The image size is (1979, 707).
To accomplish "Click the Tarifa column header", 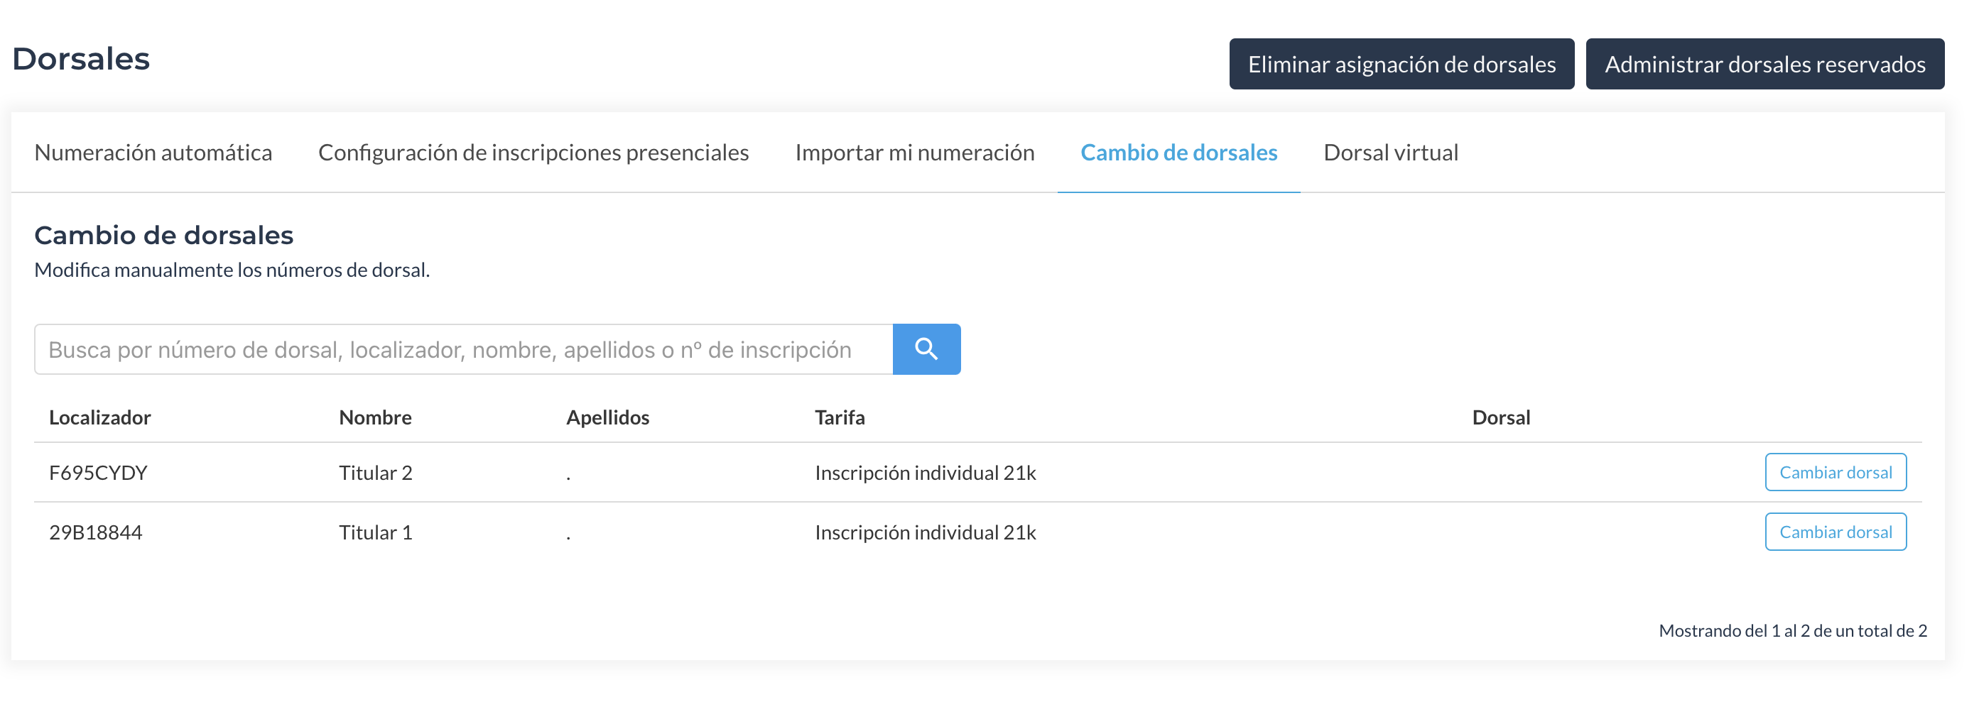I will (x=840, y=417).
